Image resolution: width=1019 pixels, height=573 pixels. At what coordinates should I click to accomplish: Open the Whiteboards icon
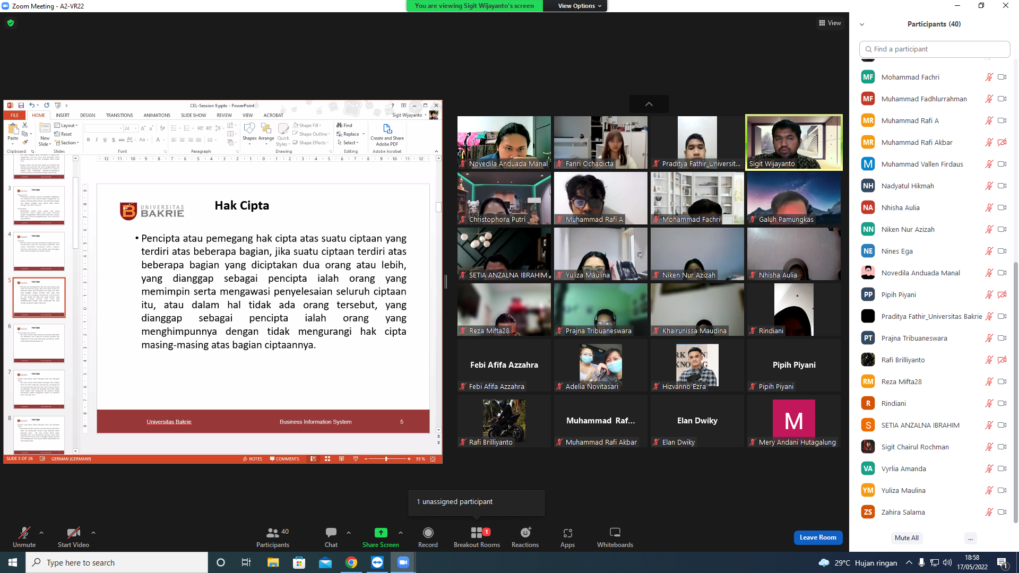click(x=615, y=533)
